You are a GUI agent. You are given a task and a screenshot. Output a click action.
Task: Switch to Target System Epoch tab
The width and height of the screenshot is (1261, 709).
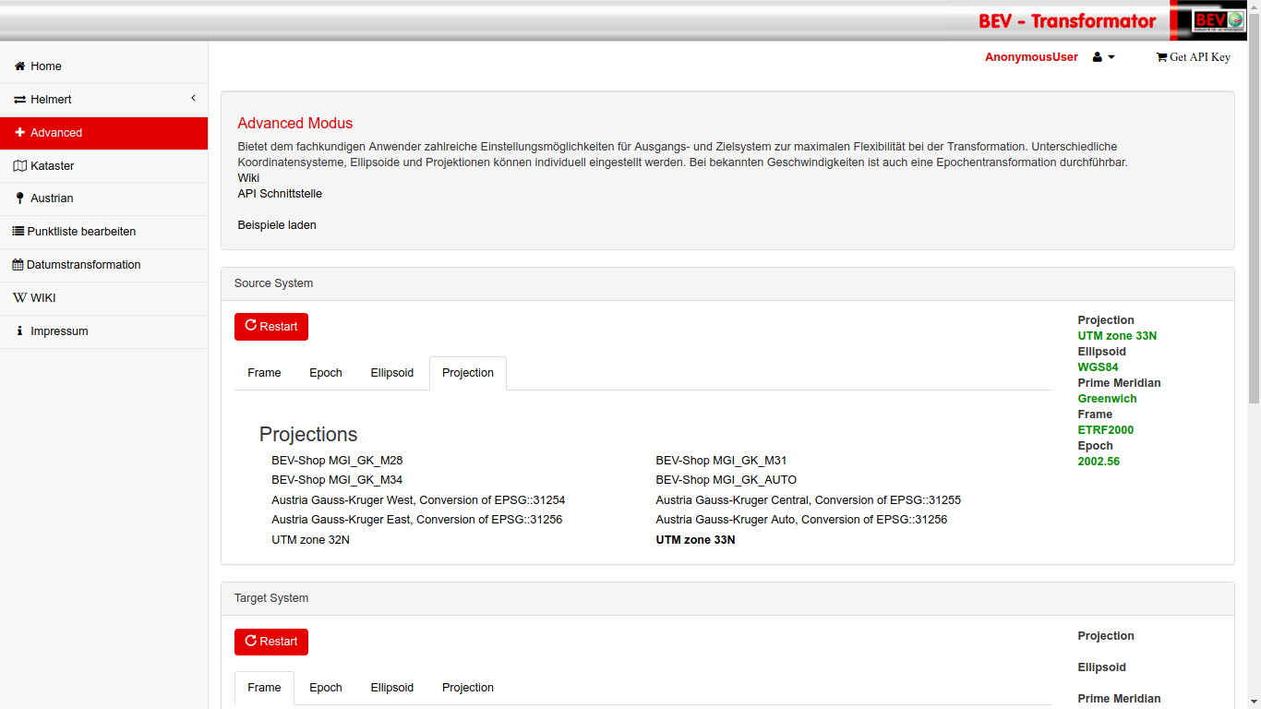326,688
